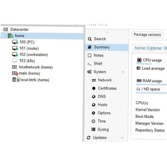
Task: Click the Search magnifier icon
Action: [90, 39]
